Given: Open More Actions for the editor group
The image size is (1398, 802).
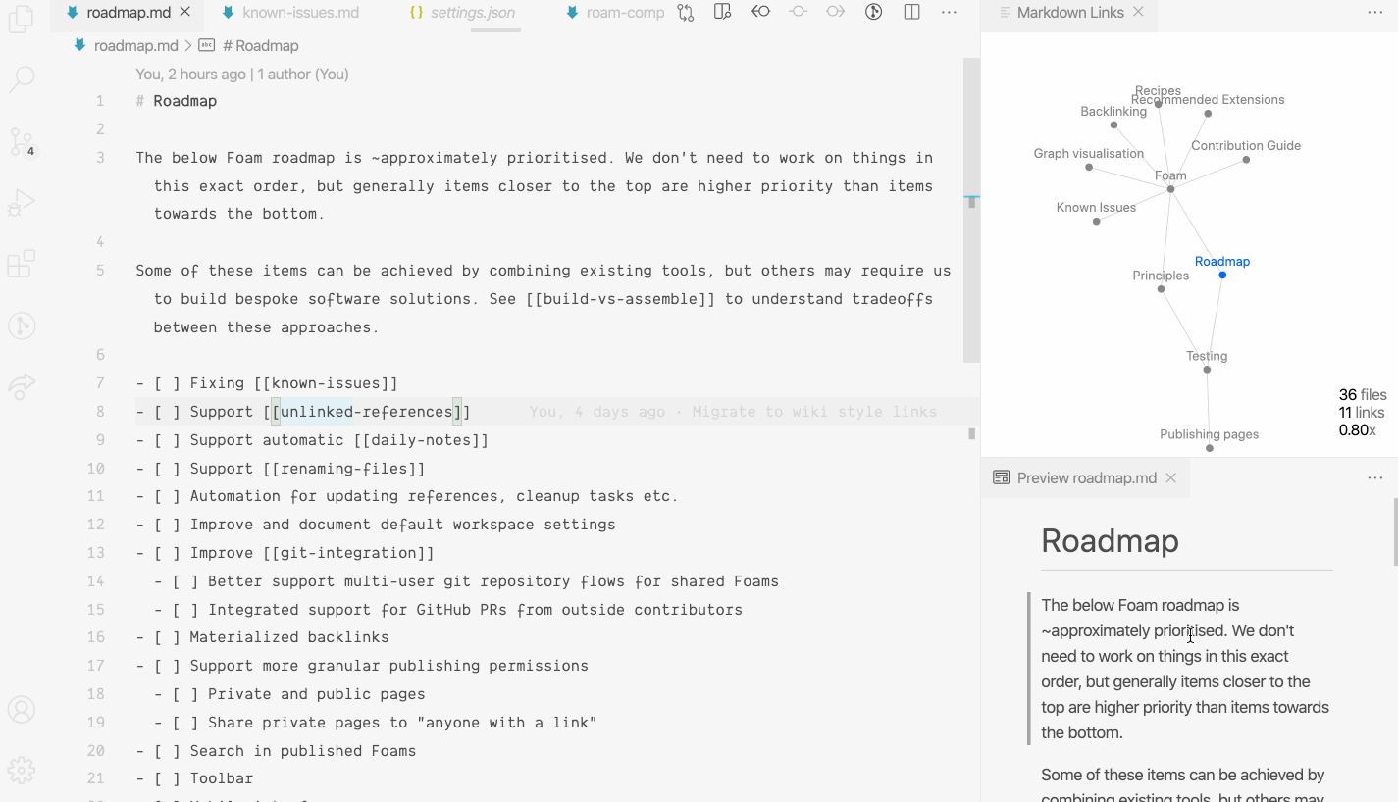Looking at the screenshot, I should (x=949, y=13).
